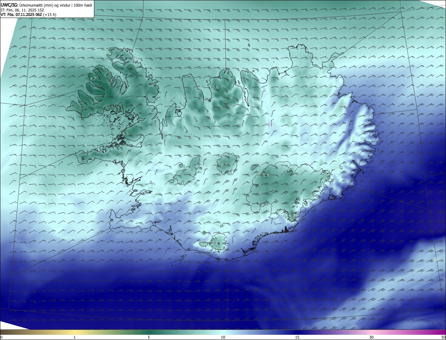446x340 pixels.
Task: Click the '5.2' value label on the western peninsula
Action: [x=83, y=159]
